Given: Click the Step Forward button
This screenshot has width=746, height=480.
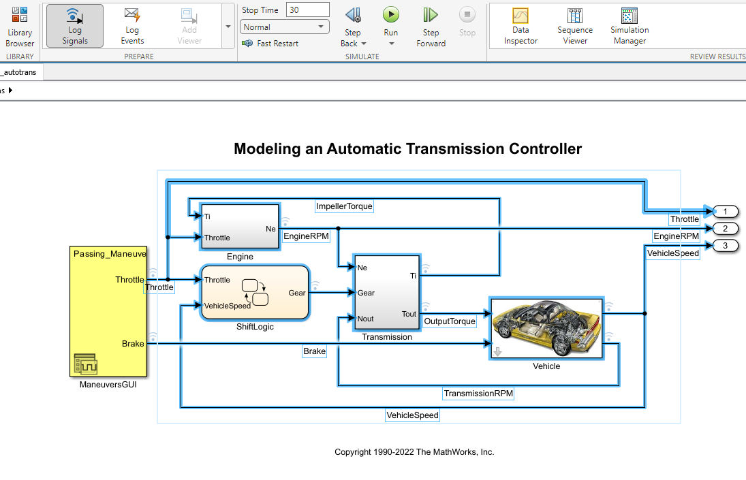Looking at the screenshot, I should pyautogui.click(x=431, y=27).
